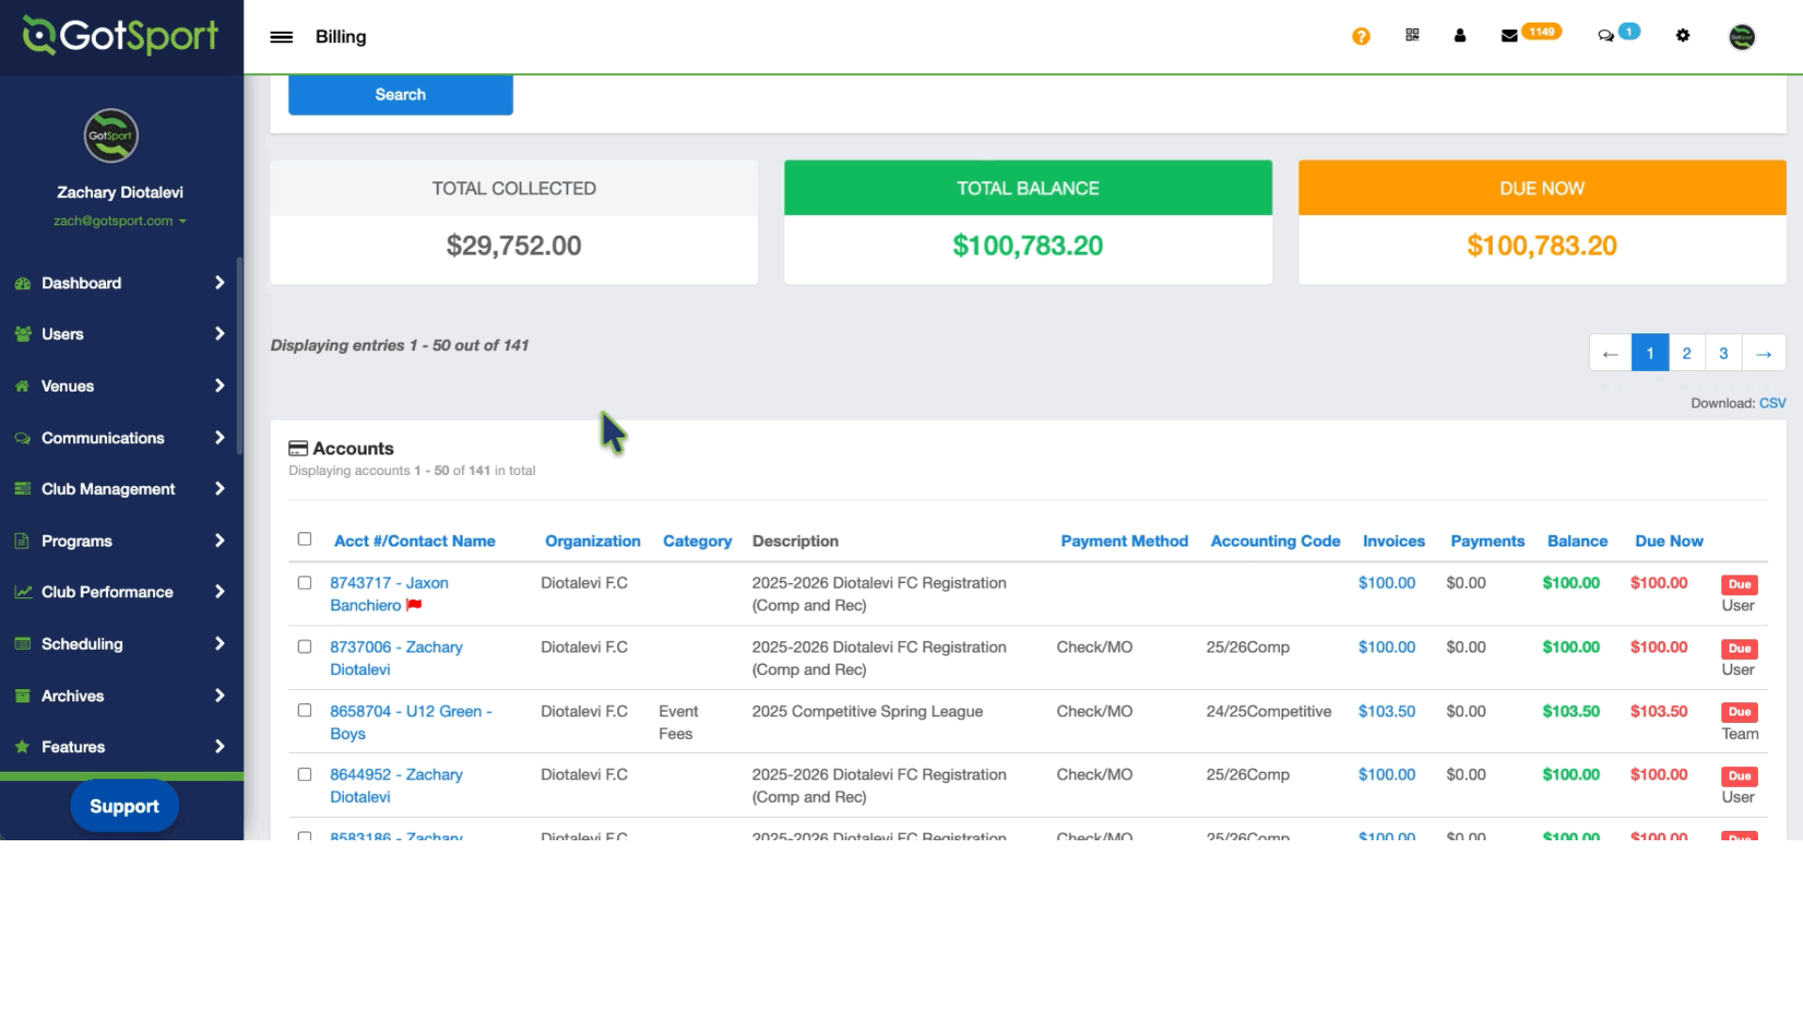
Task: Go to page 2 of results
Action: click(x=1687, y=353)
